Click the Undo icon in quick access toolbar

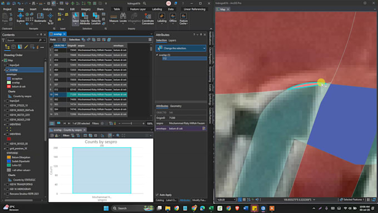coord(19,3)
